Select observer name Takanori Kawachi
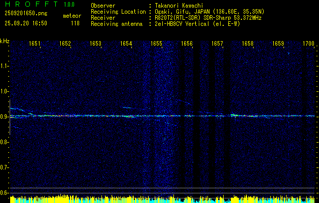 pos(179,6)
